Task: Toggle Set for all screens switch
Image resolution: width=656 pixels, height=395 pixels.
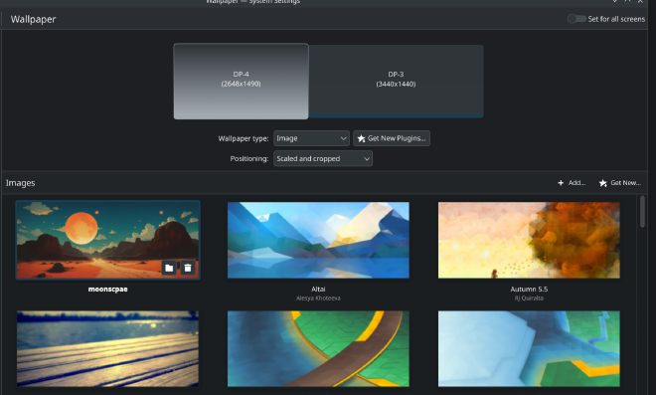Action: [x=576, y=19]
